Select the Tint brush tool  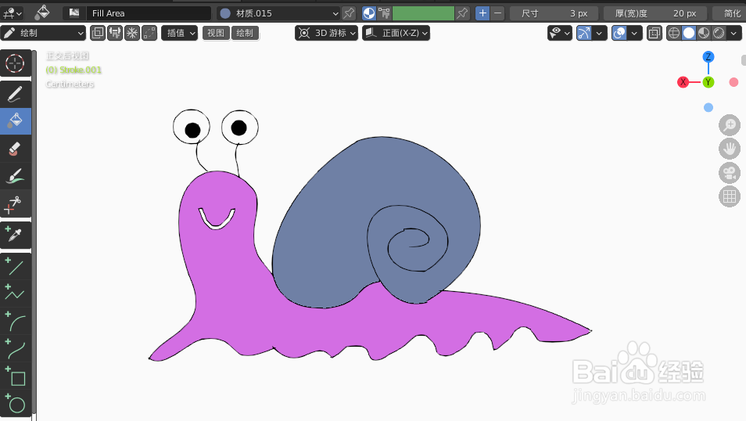coord(15,176)
